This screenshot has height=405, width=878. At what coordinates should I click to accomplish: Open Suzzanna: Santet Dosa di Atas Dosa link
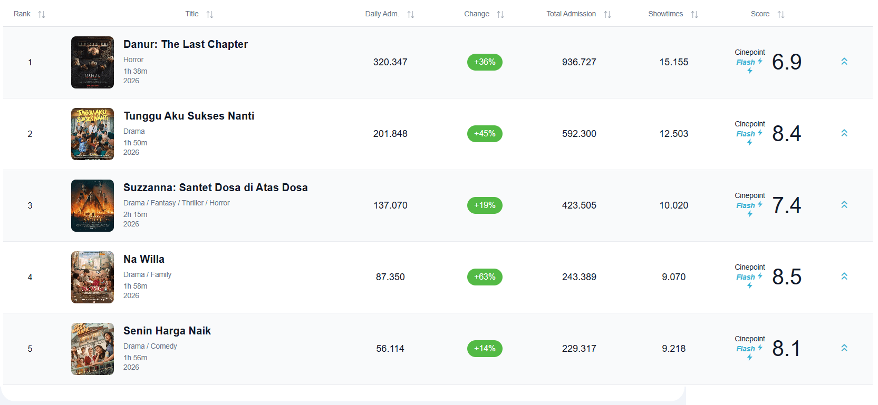tap(215, 187)
